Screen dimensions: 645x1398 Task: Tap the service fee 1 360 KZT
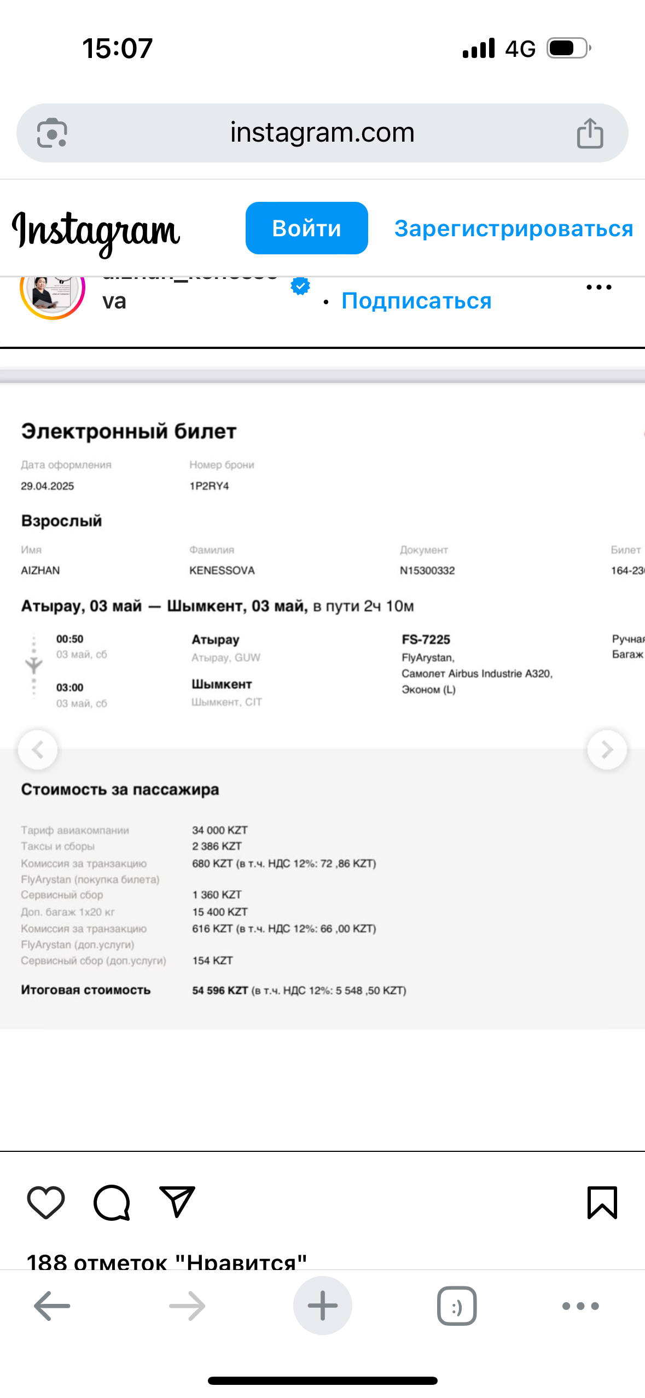[x=217, y=895]
